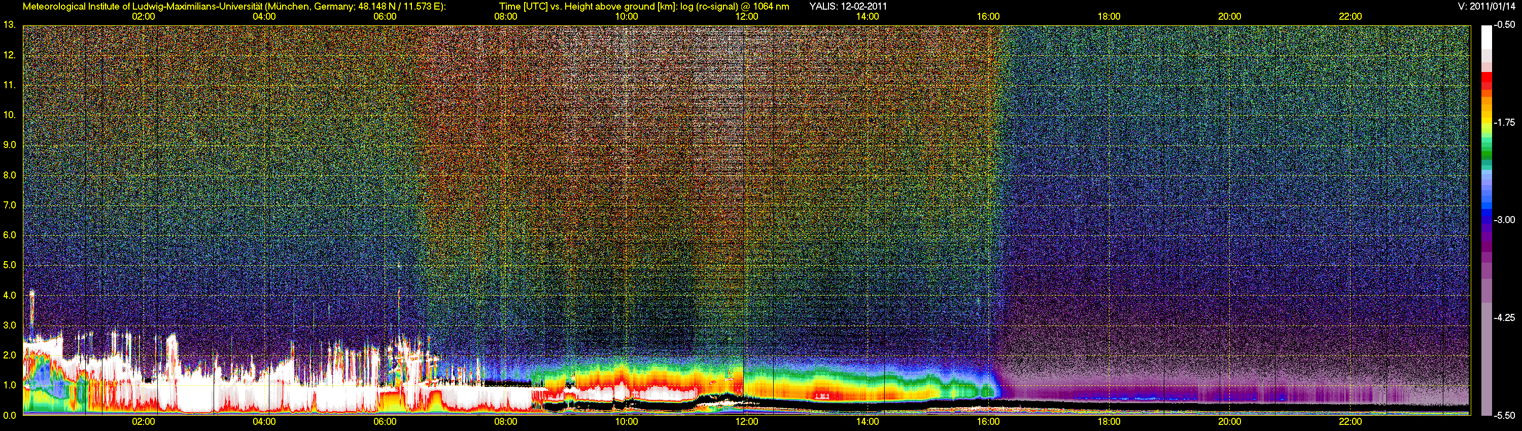
Task: Click the 'Time [UTC] vs. Height above ground' title
Action: [x=644, y=7]
